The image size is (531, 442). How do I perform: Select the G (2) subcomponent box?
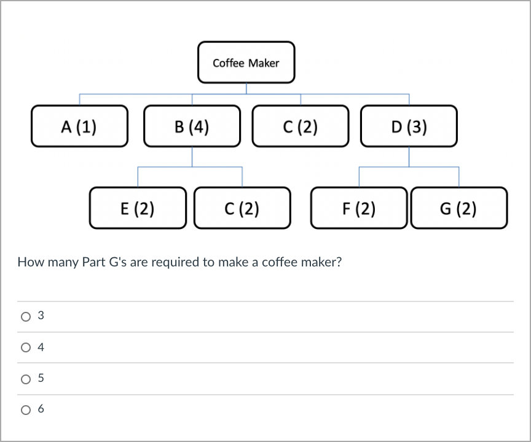click(459, 207)
